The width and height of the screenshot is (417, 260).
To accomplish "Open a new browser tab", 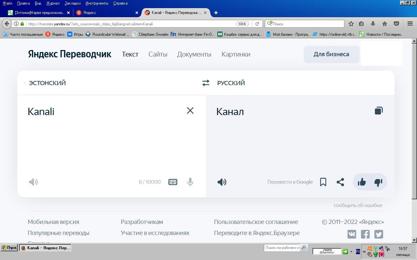I will pos(216,13).
